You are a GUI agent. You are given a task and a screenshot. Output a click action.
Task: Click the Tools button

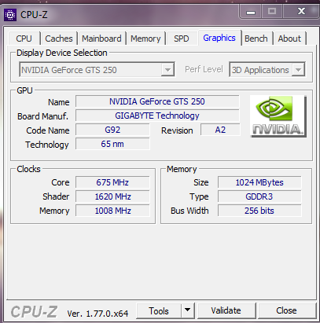pyautogui.click(x=159, y=310)
